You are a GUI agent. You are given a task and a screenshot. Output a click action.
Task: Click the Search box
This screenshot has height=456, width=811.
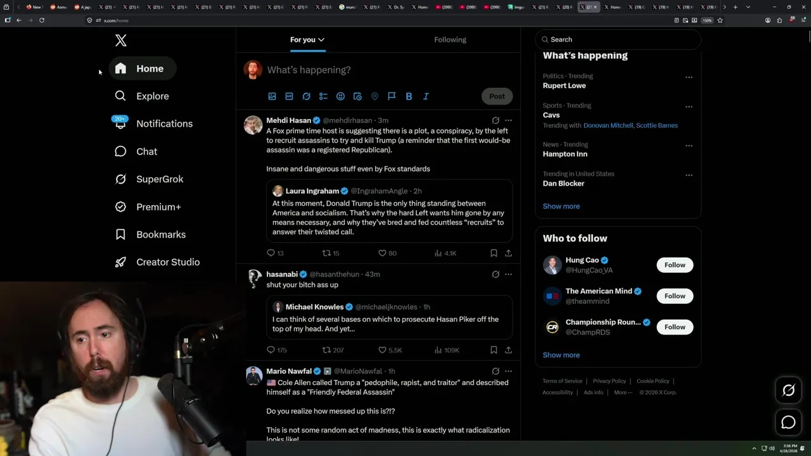(618, 39)
